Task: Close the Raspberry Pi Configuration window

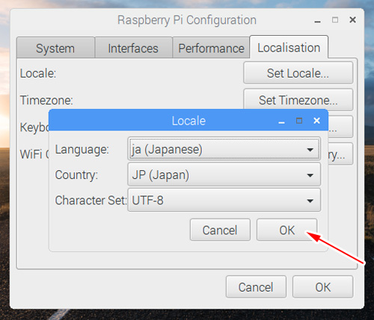Action: [x=352, y=20]
